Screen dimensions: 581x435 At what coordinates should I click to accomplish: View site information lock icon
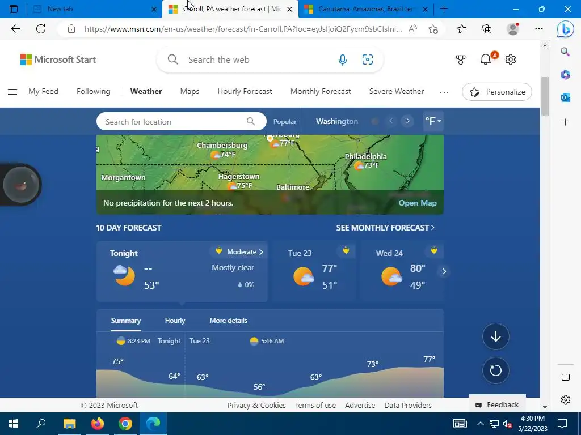tap(71, 29)
